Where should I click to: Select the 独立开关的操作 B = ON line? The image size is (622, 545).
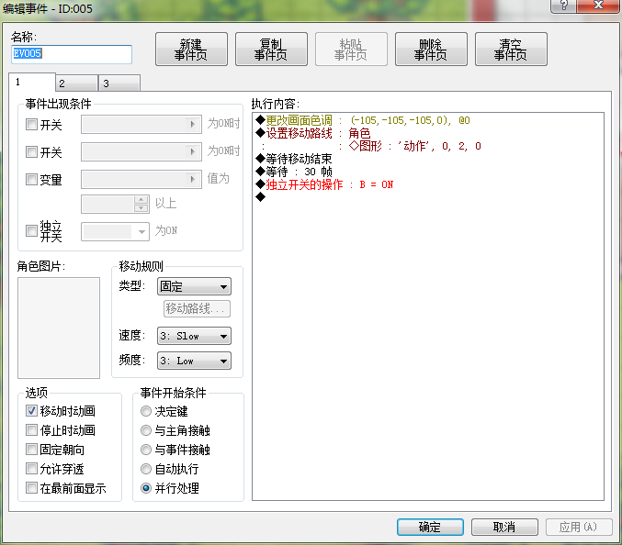tap(324, 184)
